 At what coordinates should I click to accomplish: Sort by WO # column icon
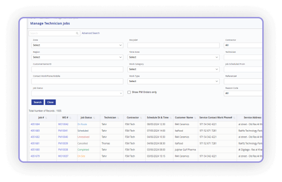[70, 118]
